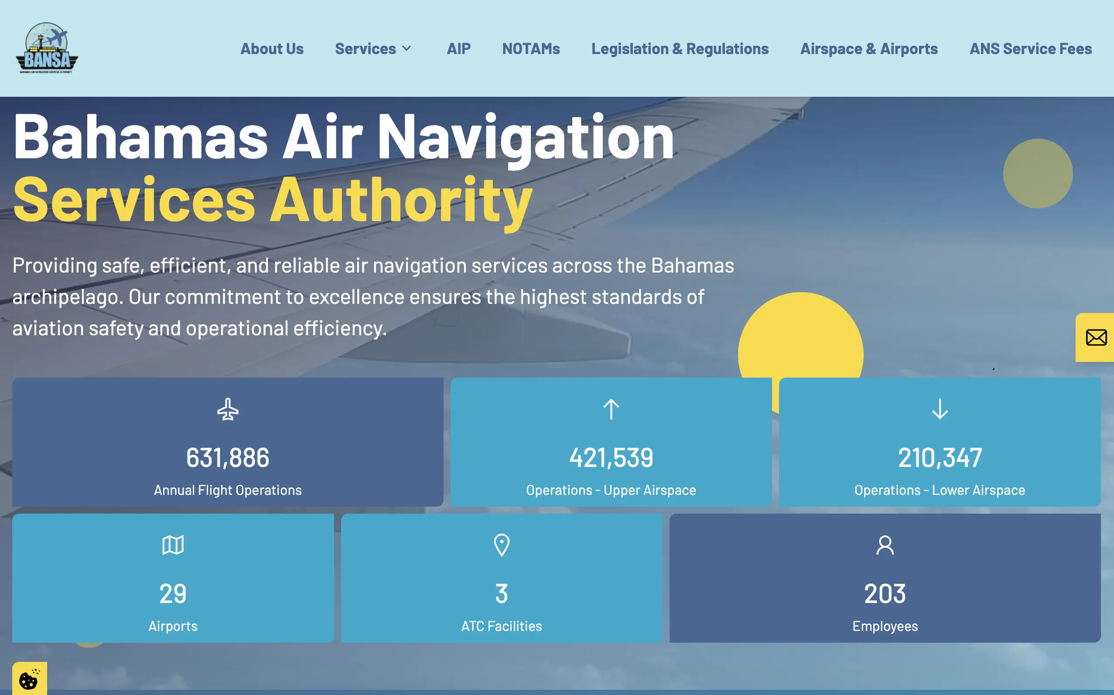Navigate to the About Us menu item
Viewport: 1114px width, 695px height.
pyautogui.click(x=272, y=48)
